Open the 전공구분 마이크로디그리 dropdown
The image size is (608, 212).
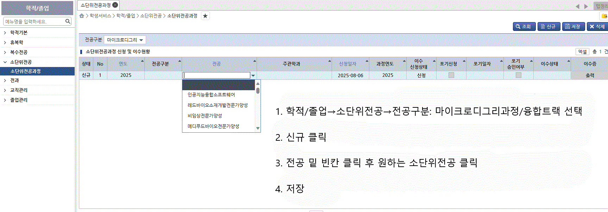click(x=125, y=40)
